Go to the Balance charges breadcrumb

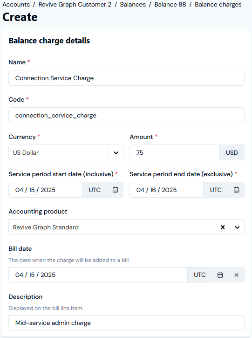point(218,4)
